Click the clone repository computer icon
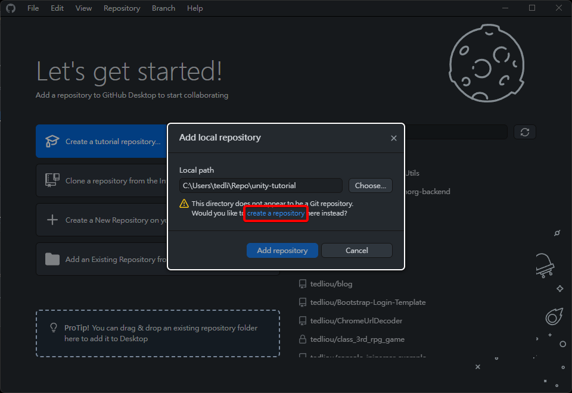This screenshot has width=572, height=393. tap(52, 180)
